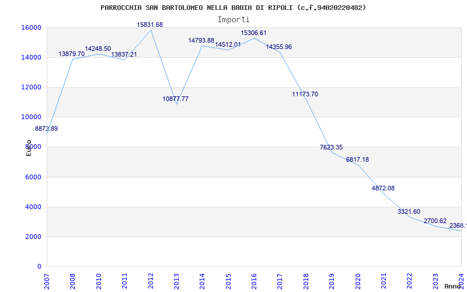This screenshot has height=292, width=467.
Task: Click x-axis year 2015
Action: [x=228, y=281]
